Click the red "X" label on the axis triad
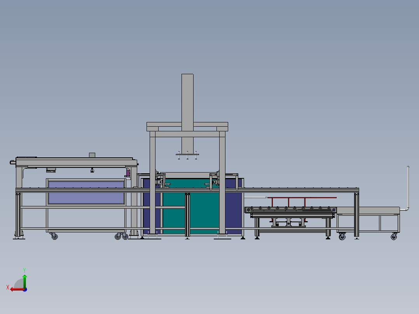The width and height of the screenshot is (419, 314). coord(8,287)
